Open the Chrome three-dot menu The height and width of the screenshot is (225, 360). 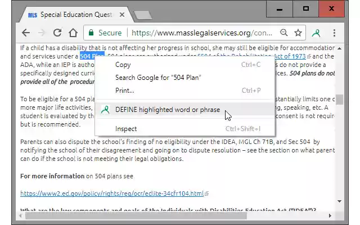coord(334,33)
